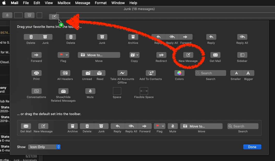This screenshot has width=275, height=161.
Task: Click the standalone Reply arrow icon
Action: (211, 37)
